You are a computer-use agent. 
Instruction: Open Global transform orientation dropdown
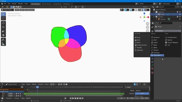point(65,7)
